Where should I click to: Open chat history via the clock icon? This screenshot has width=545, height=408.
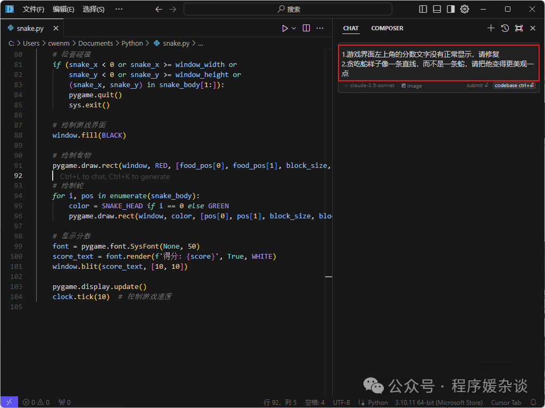point(505,28)
